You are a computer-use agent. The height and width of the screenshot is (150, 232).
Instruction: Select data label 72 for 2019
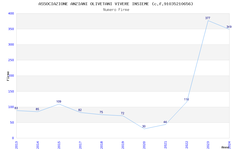point(123,113)
